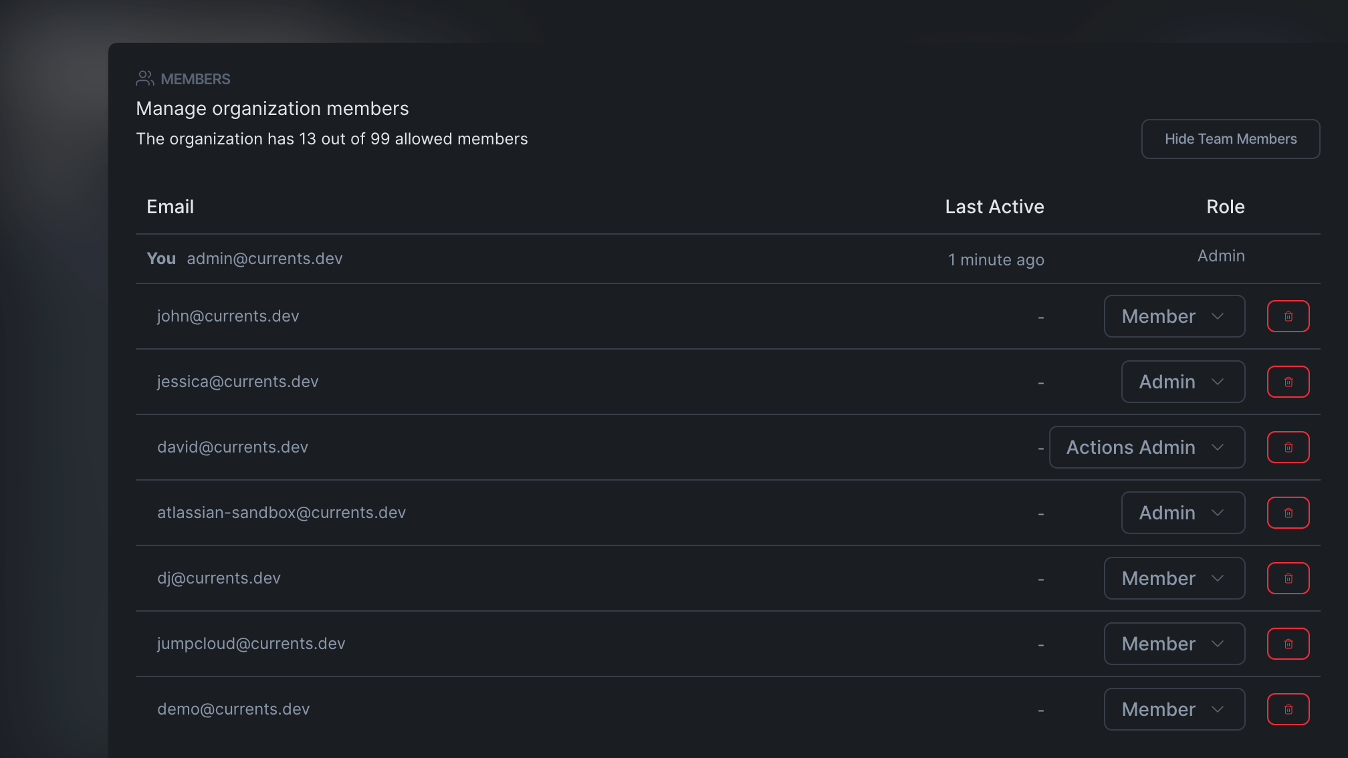The image size is (1348, 758).
Task: Open role selector for demo@currents.dev
Action: tap(1174, 709)
